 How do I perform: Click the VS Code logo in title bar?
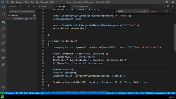point(2,2)
